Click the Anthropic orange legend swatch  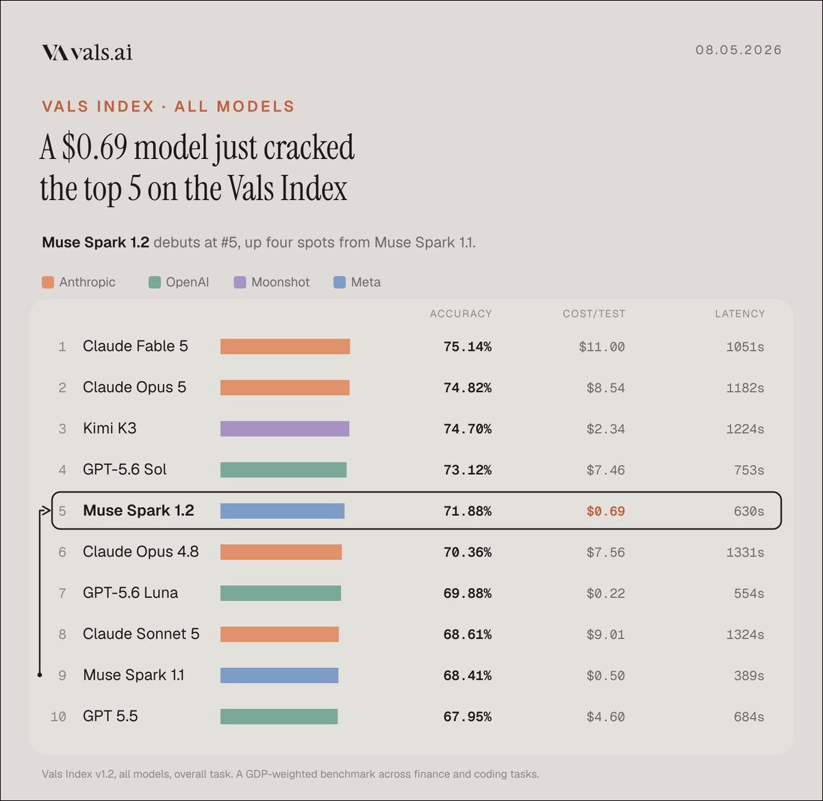tap(48, 282)
